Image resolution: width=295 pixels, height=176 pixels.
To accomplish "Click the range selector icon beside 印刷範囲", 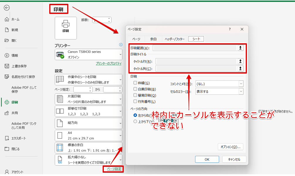I will coord(240,47).
